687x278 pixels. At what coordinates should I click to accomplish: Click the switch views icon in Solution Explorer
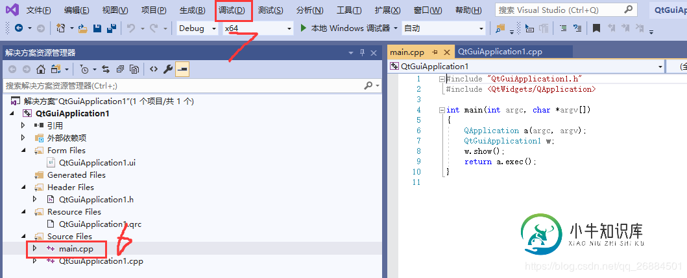tap(55, 69)
